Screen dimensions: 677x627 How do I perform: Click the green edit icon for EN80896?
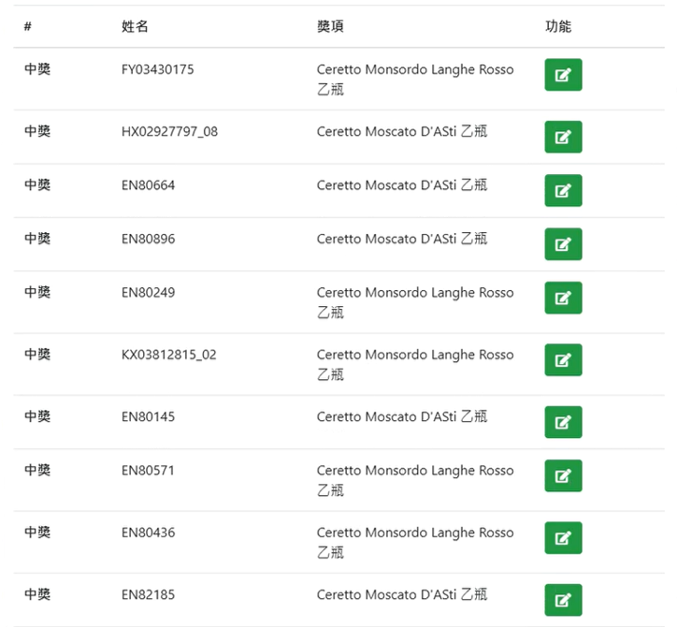[563, 244]
